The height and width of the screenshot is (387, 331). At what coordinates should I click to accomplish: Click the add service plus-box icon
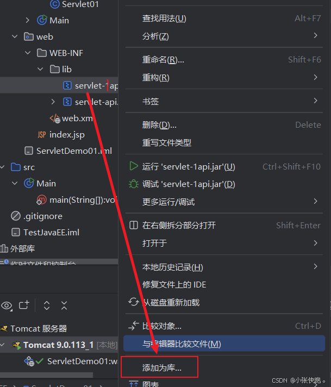pos(24,305)
